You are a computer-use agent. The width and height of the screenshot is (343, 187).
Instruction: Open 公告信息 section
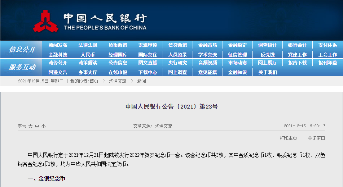(118, 63)
